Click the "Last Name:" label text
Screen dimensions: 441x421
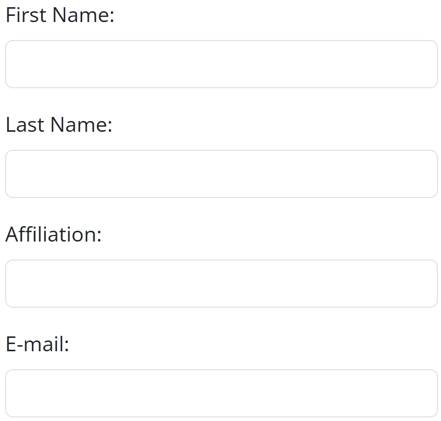(x=59, y=125)
